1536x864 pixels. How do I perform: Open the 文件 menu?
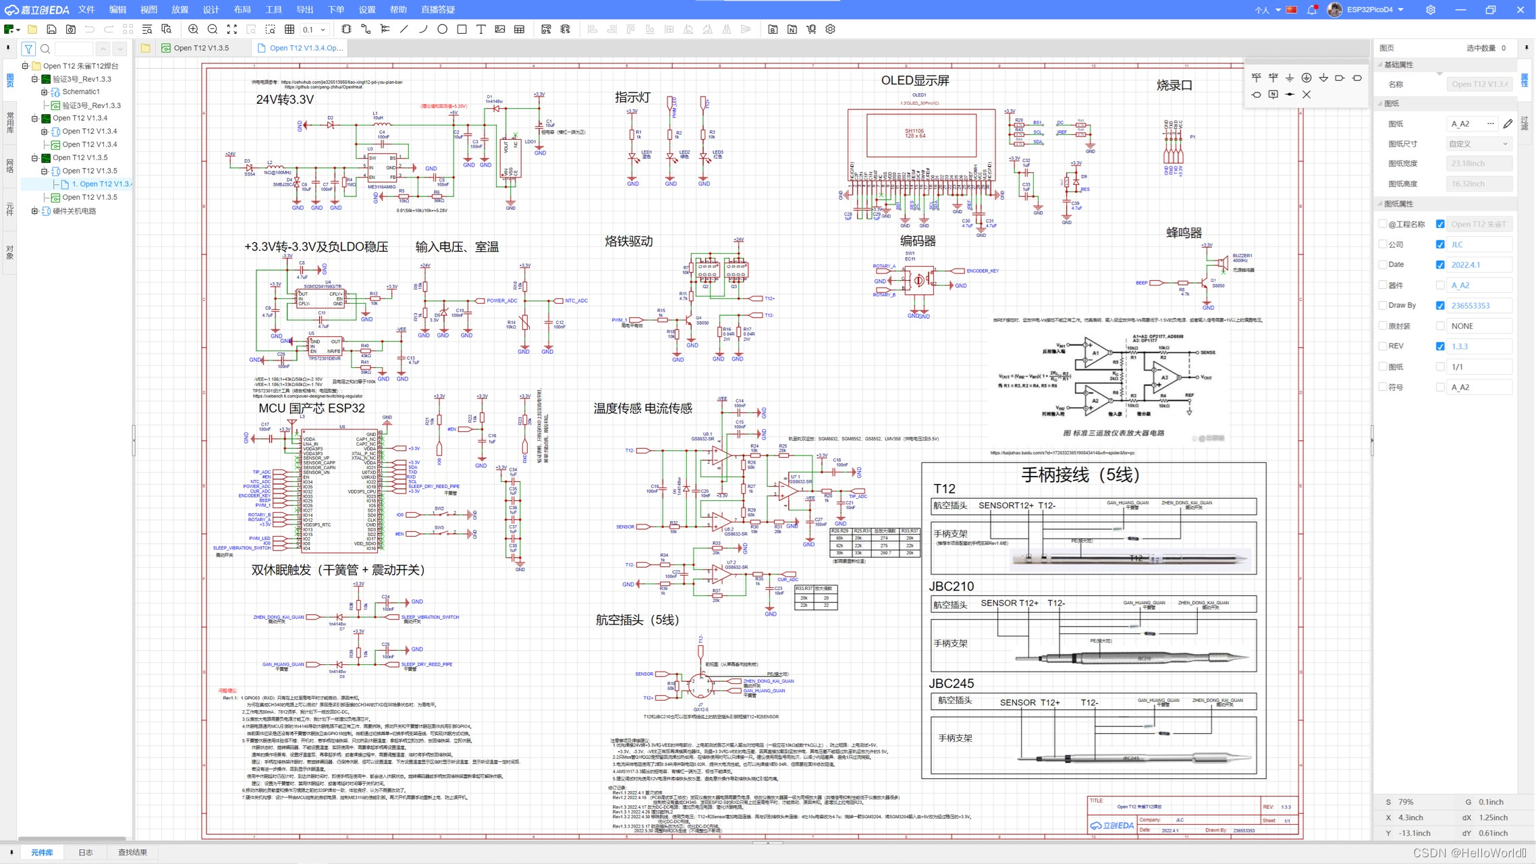86,9
